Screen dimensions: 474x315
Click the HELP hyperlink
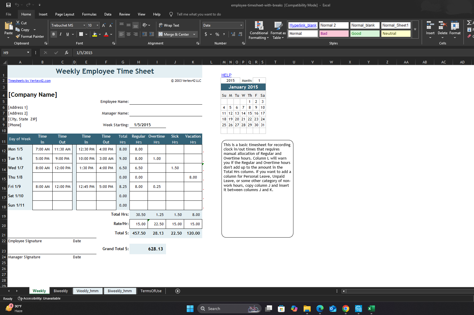(226, 75)
